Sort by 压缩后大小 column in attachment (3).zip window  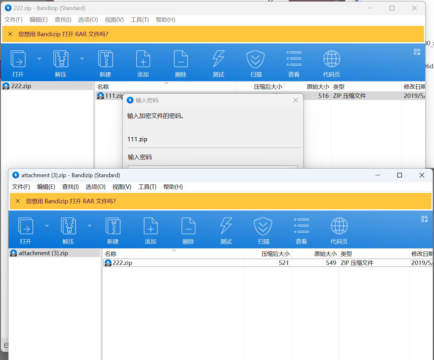coord(268,254)
